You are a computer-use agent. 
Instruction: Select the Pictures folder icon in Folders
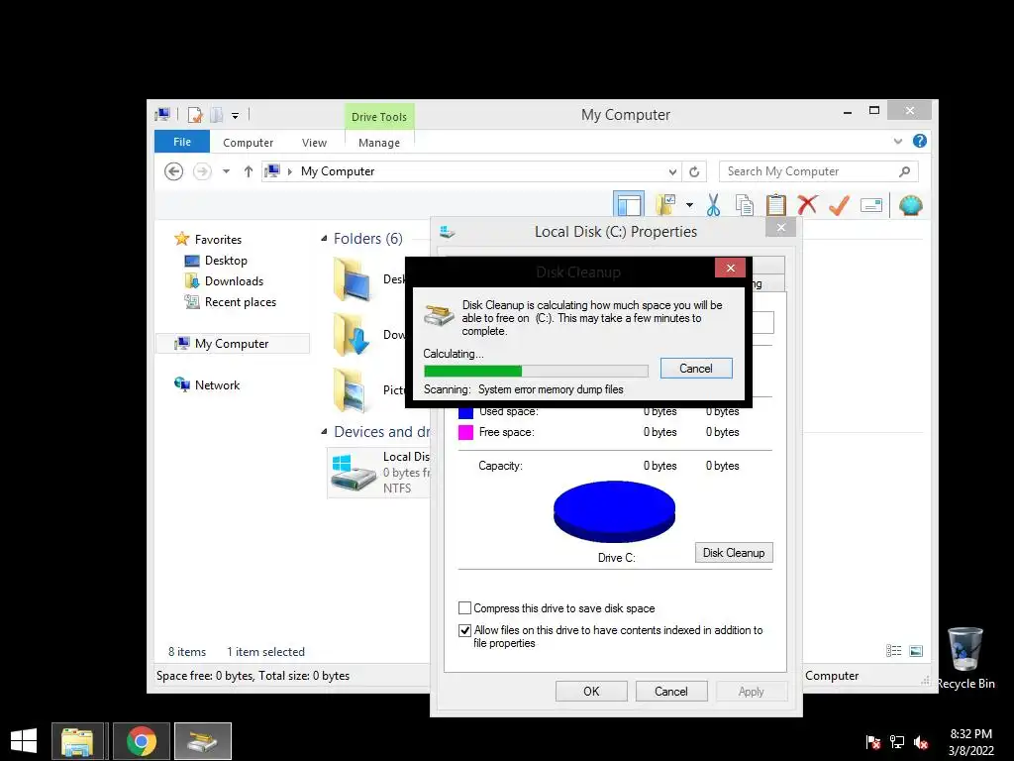[x=350, y=390]
